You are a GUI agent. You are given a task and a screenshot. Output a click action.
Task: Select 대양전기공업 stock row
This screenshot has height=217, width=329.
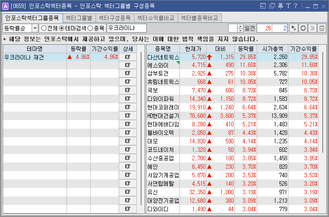232,201
